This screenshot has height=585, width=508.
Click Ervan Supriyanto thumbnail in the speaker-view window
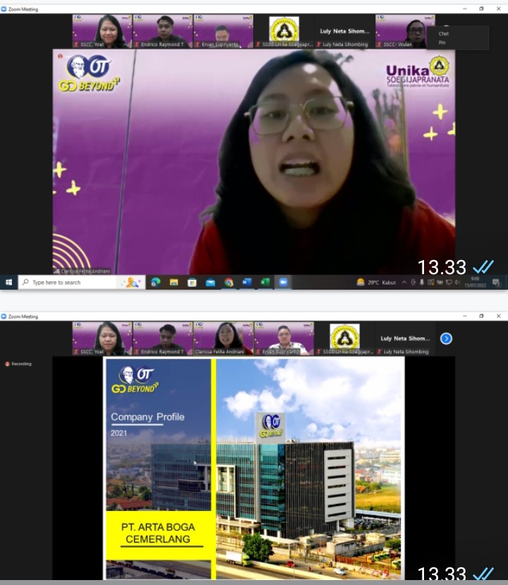click(224, 31)
